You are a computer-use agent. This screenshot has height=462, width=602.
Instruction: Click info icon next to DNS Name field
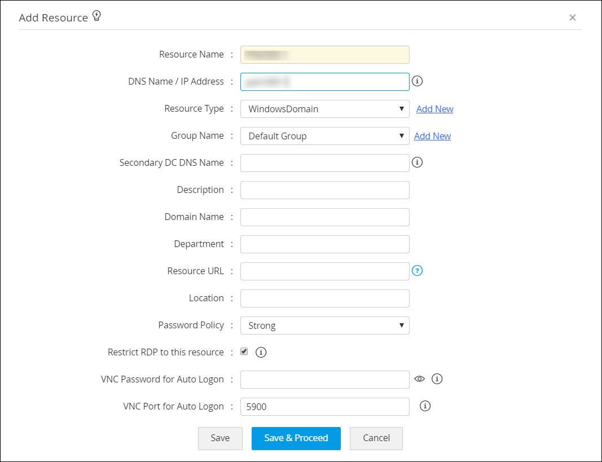click(x=417, y=81)
